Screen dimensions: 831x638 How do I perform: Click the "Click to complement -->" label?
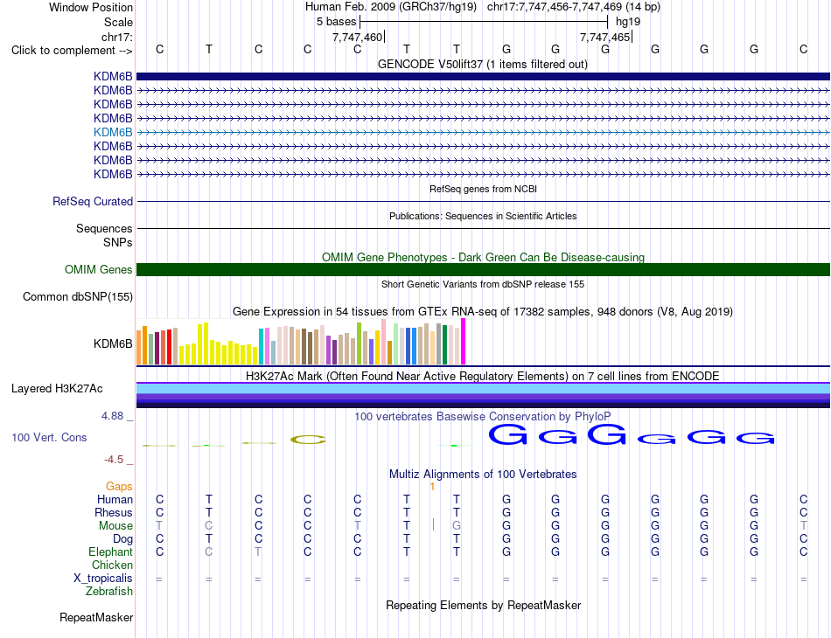click(x=72, y=51)
